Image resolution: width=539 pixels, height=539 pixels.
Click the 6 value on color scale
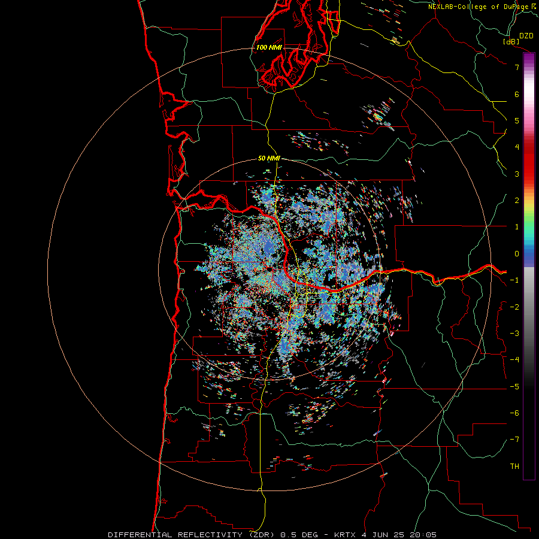click(x=517, y=94)
